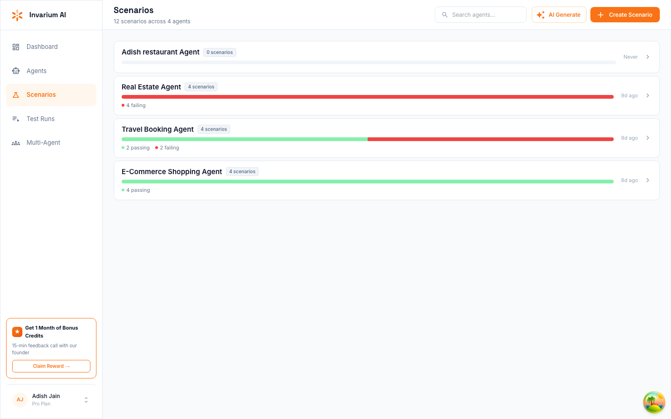This screenshot has width=671, height=419.
Task: Open the Adish Jain account switcher chevron
Action: [x=86, y=399]
